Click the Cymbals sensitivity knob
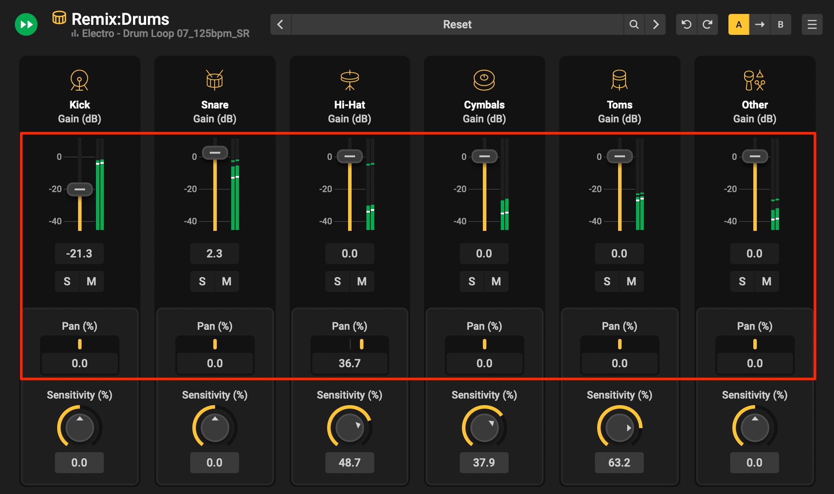This screenshot has width=834, height=494. click(485, 427)
